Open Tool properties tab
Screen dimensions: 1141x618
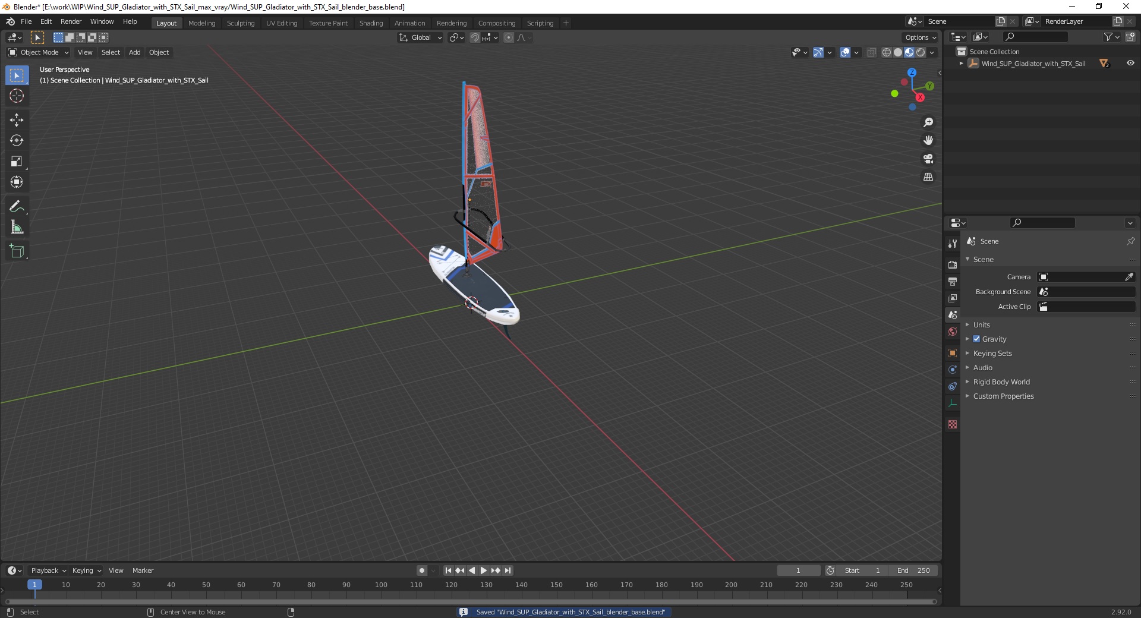click(x=953, y=244)
